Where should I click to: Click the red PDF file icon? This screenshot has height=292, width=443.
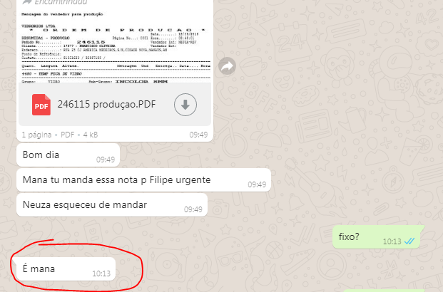(41, 105)
